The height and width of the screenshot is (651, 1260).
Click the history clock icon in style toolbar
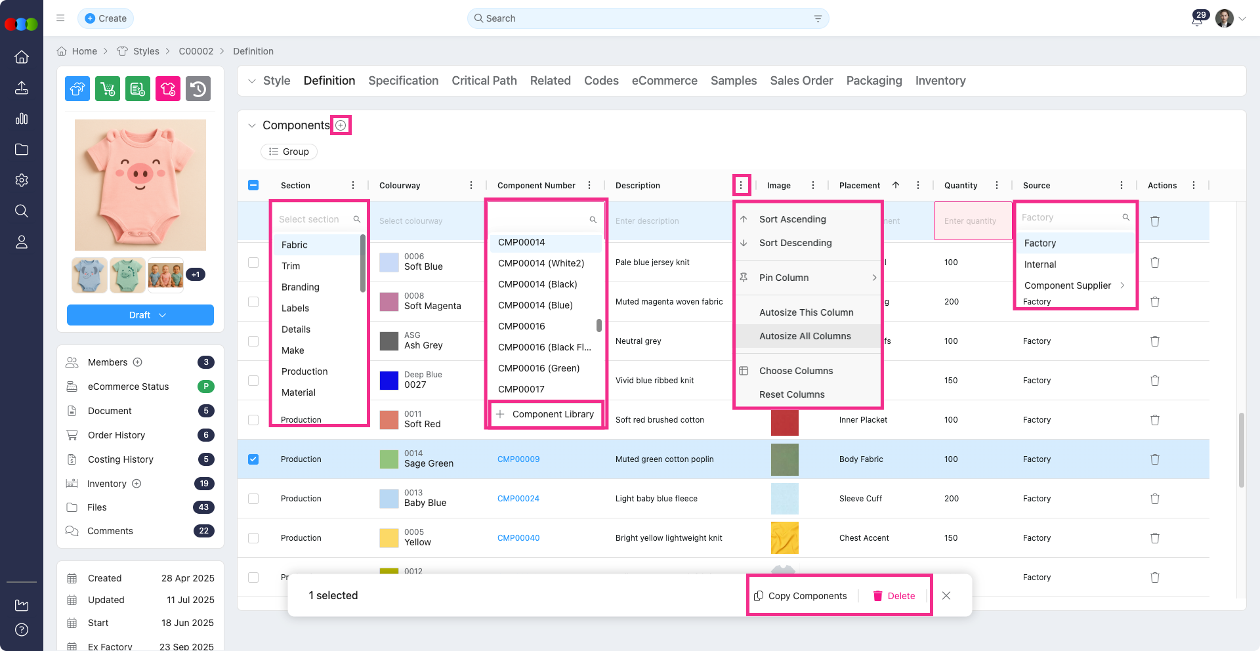pos(198,89)
